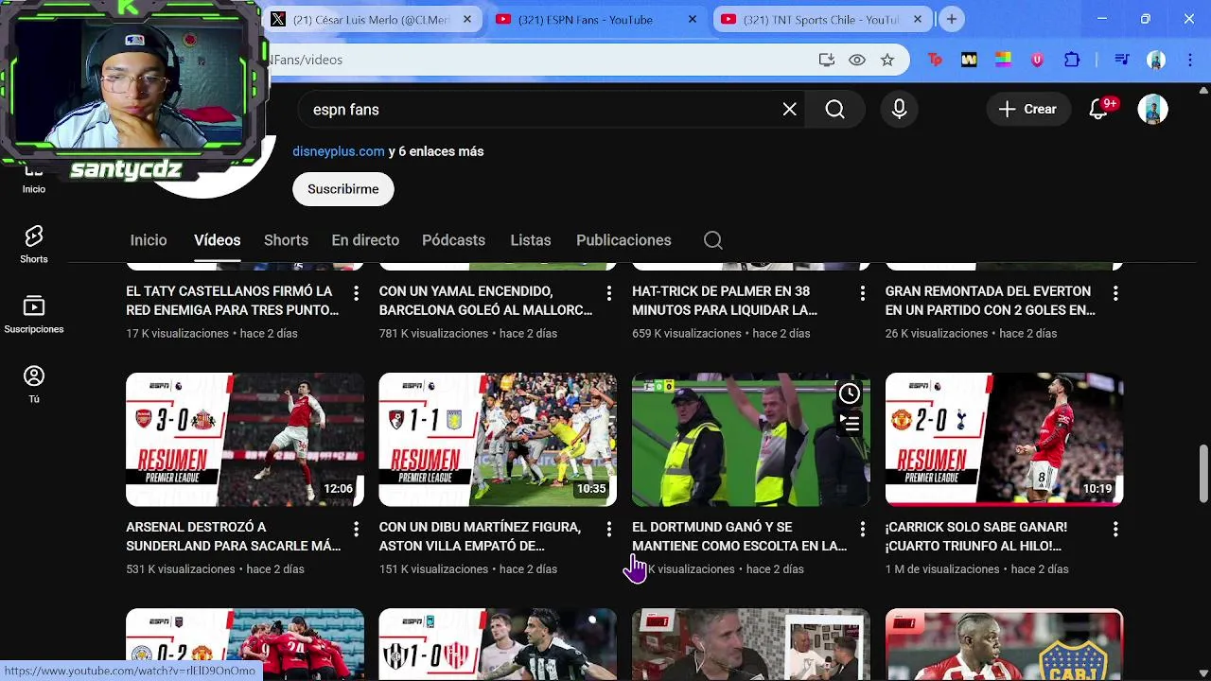Viewport: 1211px width, 681px height.
Task: Open the Publicaciones tab
Action: pos(623,240)
